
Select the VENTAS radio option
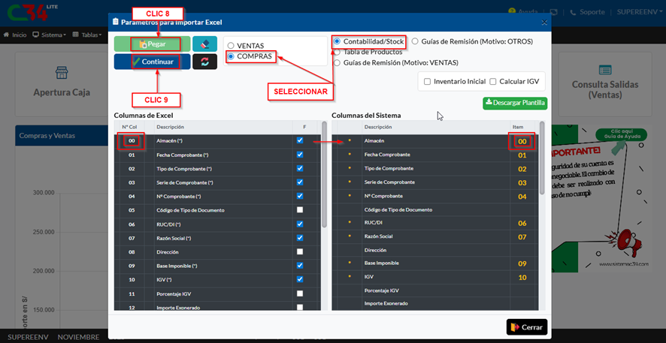[231, 46]
